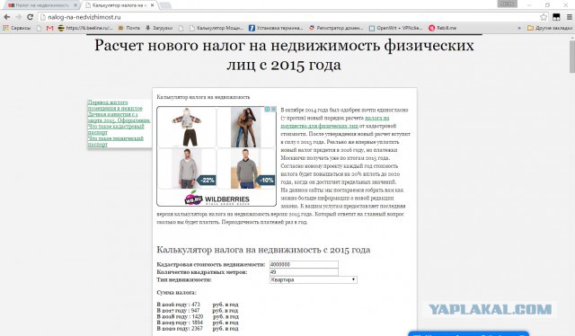The height and width of the screenshot is (336, 575).
Task: Click the extension icon next to the star
Action: [556, 17]
